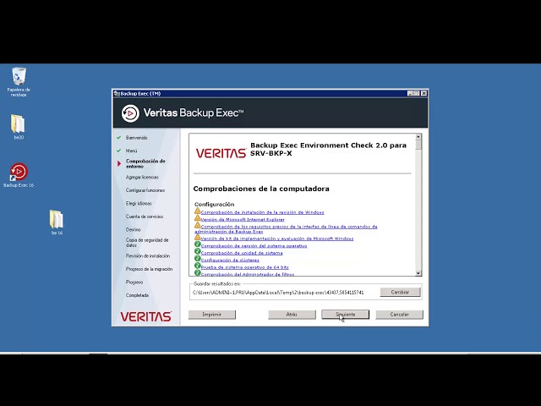This screenshot has width=541, height=406.
Task: Minimize the Backup Exec (TM) window
Action: [x=410, y=94]
